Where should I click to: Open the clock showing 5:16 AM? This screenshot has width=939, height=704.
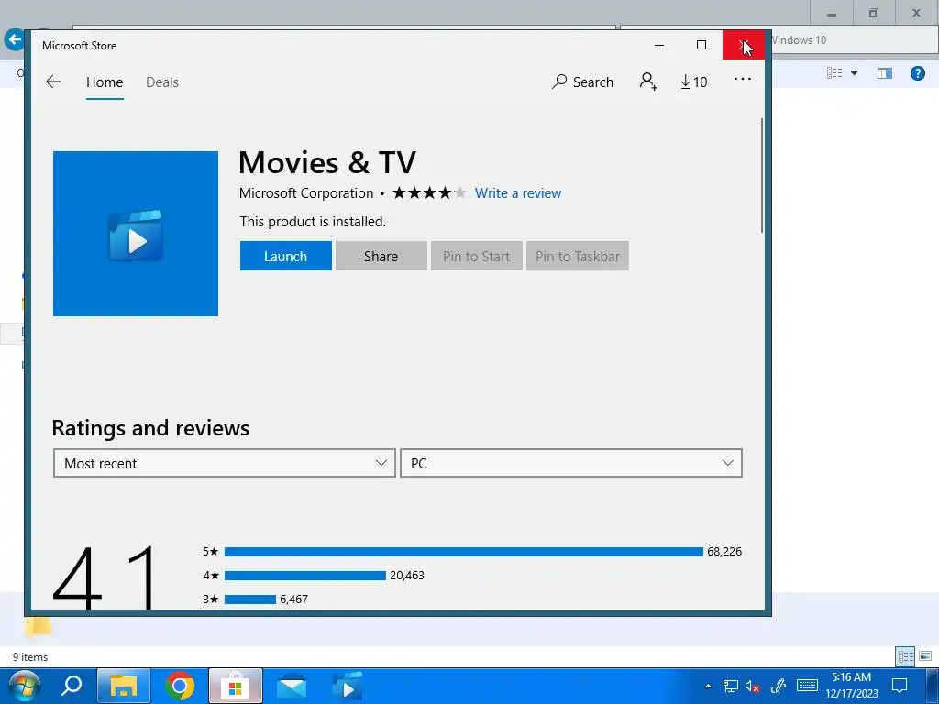[852, 686]
